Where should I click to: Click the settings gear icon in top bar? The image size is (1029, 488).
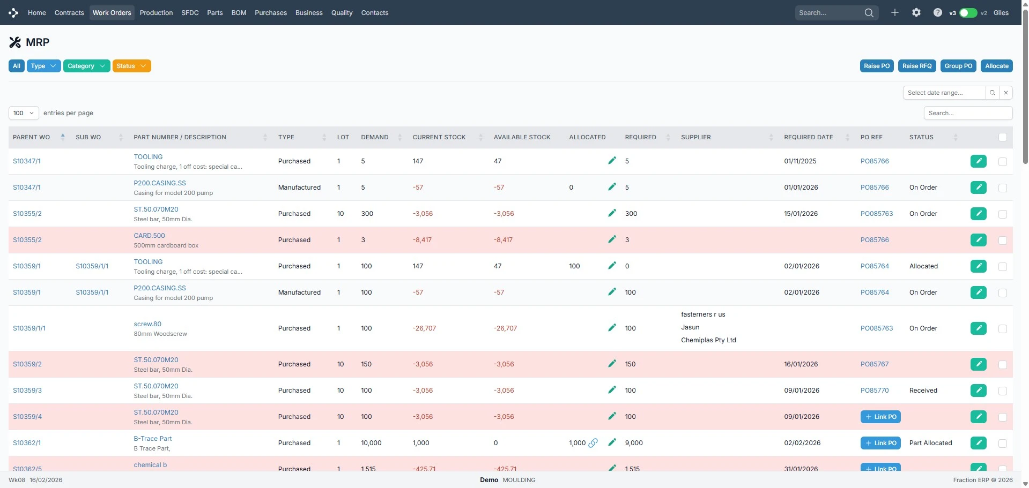coord(916,12)
